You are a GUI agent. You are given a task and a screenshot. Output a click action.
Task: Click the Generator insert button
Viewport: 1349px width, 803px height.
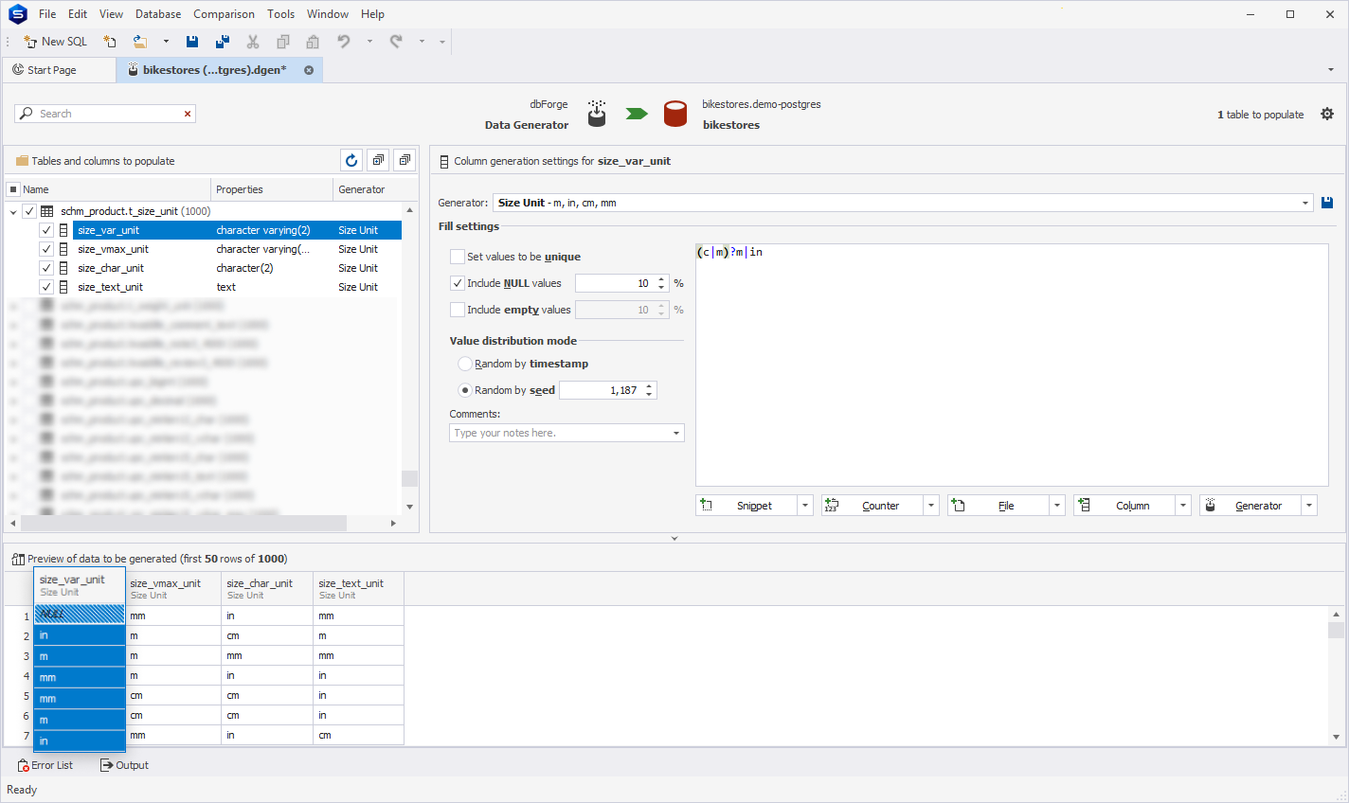pos(1250,506)
